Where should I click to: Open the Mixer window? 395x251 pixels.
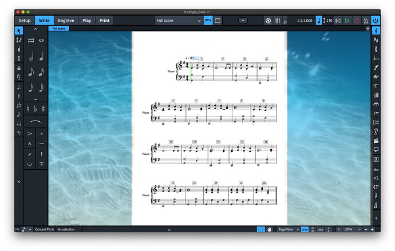(x=278, y=21)
